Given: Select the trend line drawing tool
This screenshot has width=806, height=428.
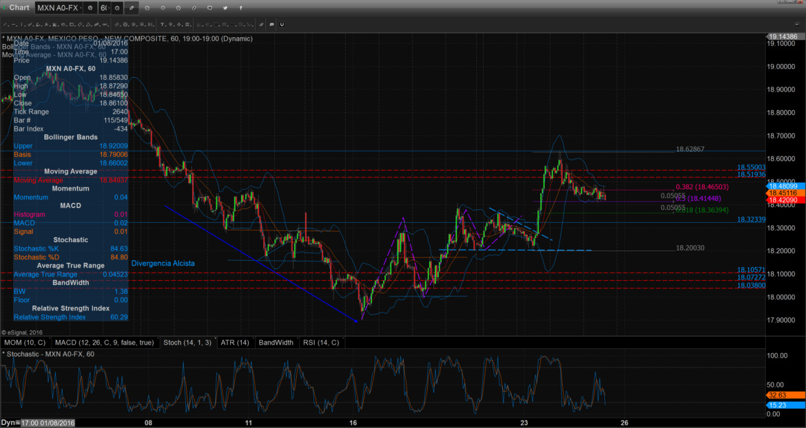Looking at the screenshot, I should point(5,25).
